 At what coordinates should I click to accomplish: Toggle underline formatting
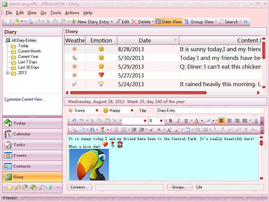point(186,121)
